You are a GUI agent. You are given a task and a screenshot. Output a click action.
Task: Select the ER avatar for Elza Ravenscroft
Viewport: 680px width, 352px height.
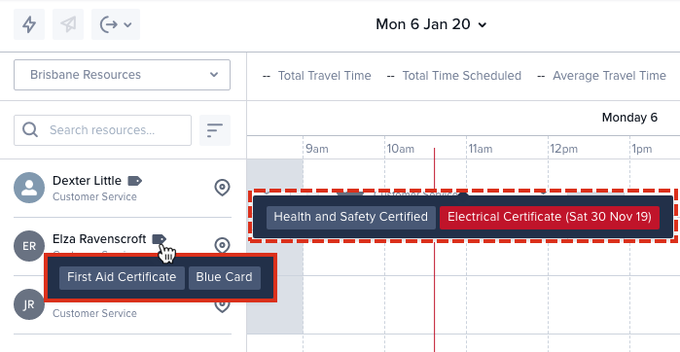[x=29, y=246]
